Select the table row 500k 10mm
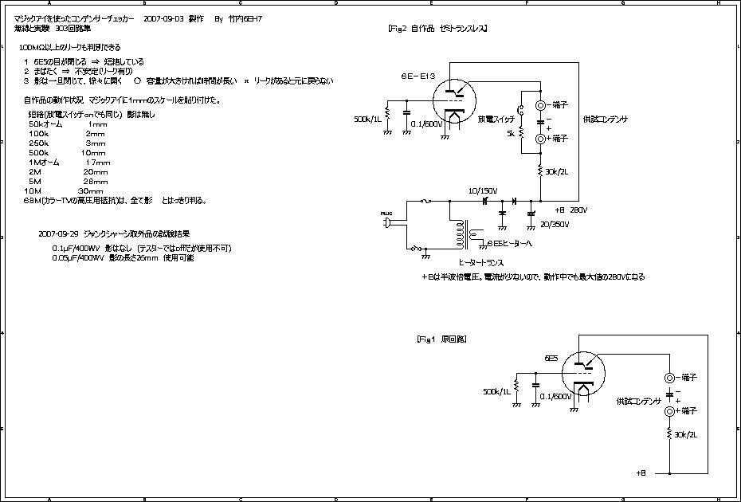Screen dimensions: 741x502 click(67, 153)
